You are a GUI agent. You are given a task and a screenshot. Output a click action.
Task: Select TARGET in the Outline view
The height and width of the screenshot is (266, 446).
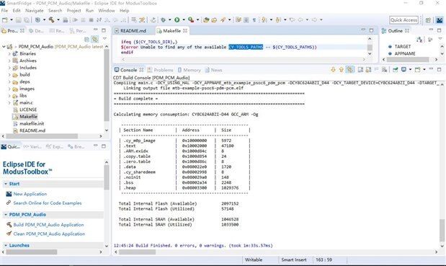[403, 46]
